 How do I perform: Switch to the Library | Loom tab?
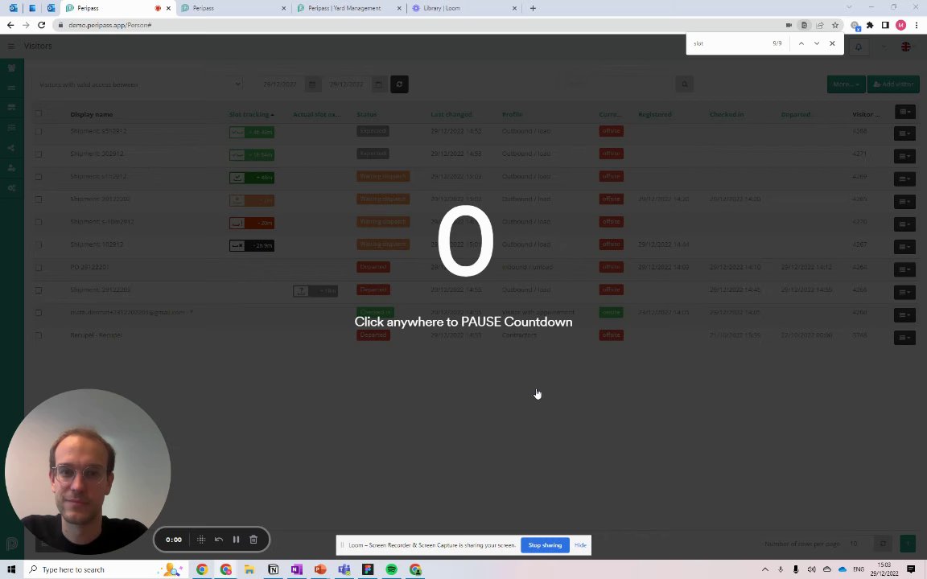[463, 8]
